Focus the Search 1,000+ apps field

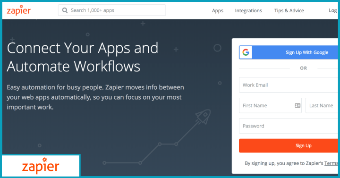pyautogui.click(x=112, y=10)
